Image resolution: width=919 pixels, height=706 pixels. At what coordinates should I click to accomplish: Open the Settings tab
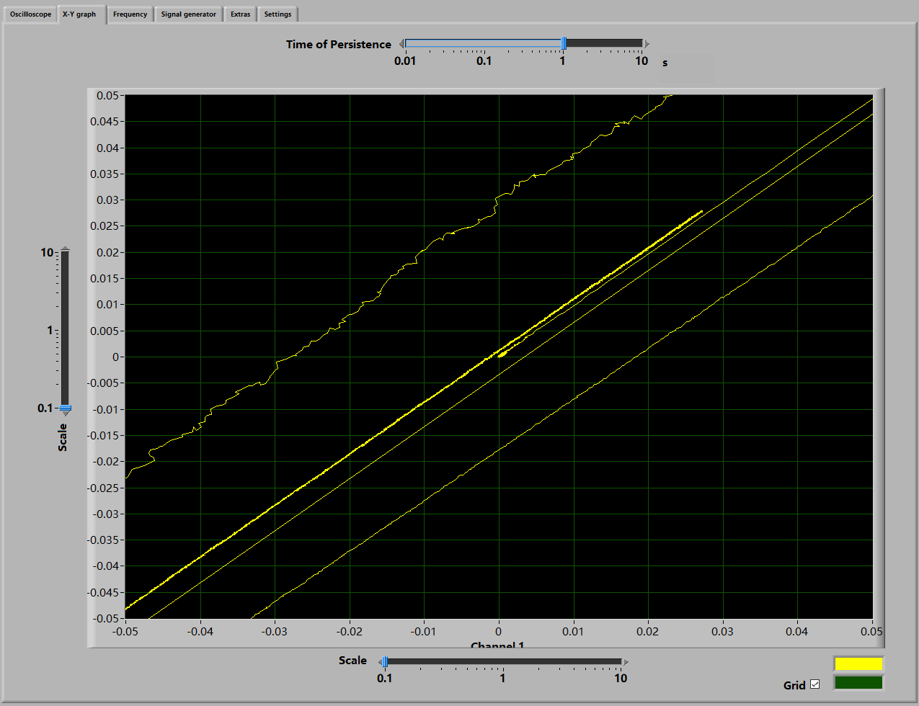click(x=278, y=14)
